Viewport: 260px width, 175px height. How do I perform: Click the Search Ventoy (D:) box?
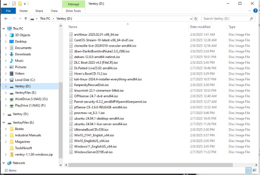225,19
